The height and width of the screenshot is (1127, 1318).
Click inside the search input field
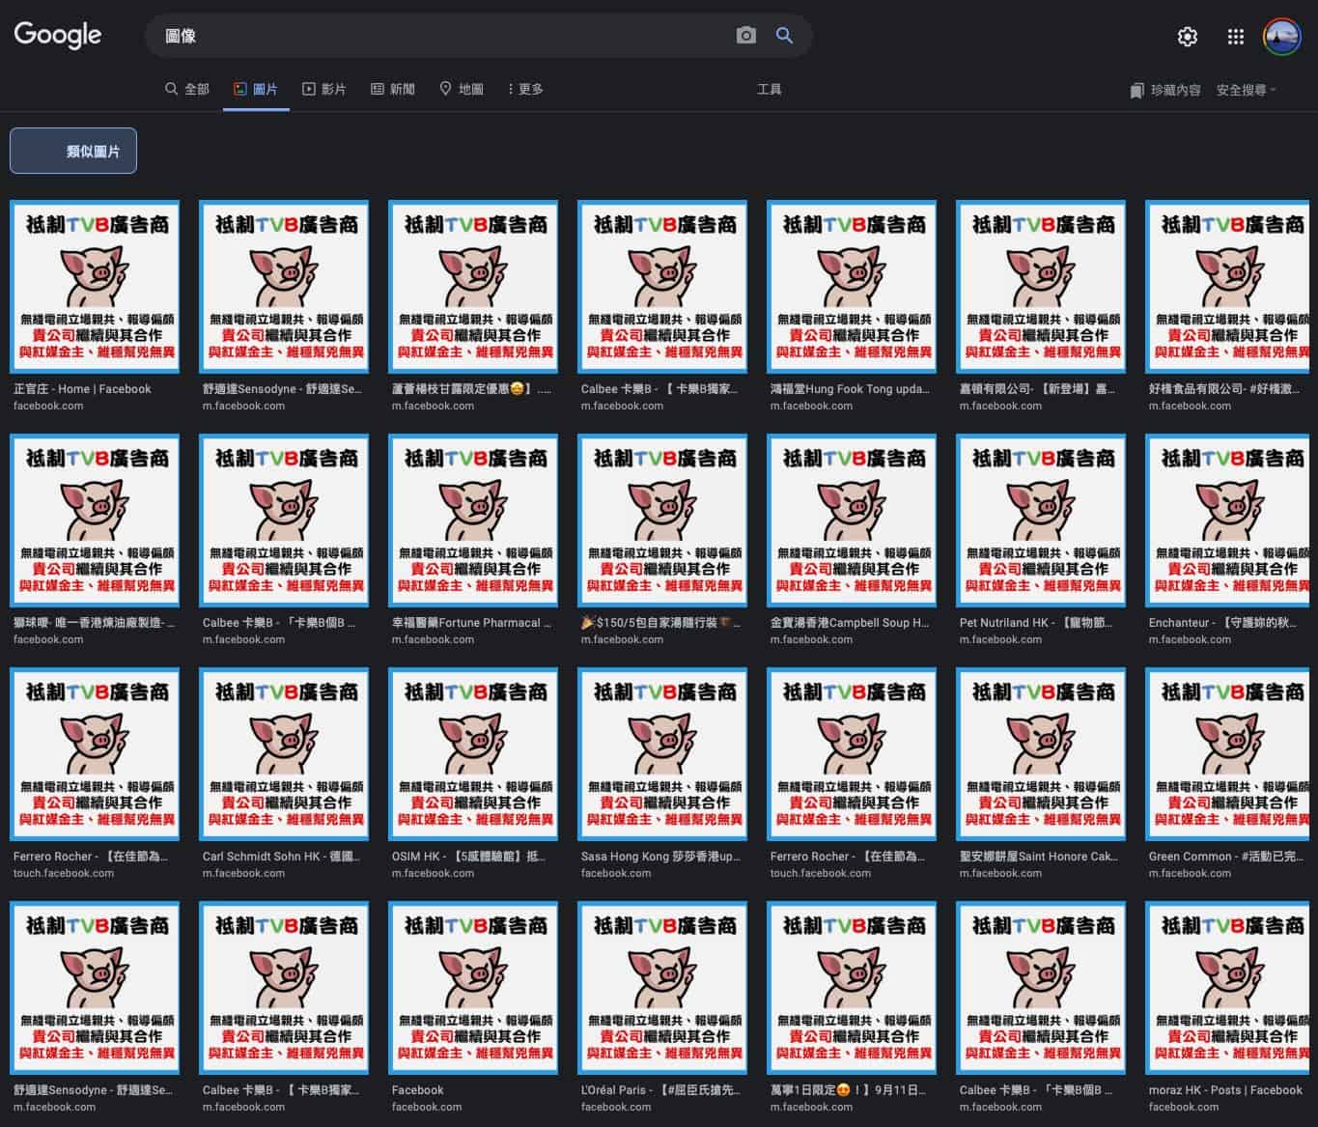pyautogui.click(x=435, y=36)
